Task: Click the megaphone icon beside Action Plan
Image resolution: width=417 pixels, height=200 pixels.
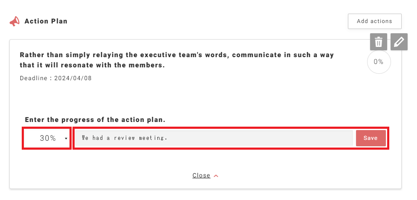Action: (x=14, y=21)
